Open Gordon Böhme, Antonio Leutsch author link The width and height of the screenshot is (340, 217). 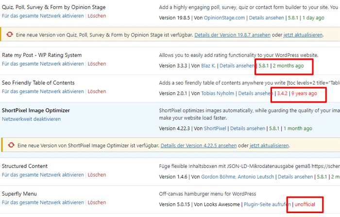(x=238, y=177)
